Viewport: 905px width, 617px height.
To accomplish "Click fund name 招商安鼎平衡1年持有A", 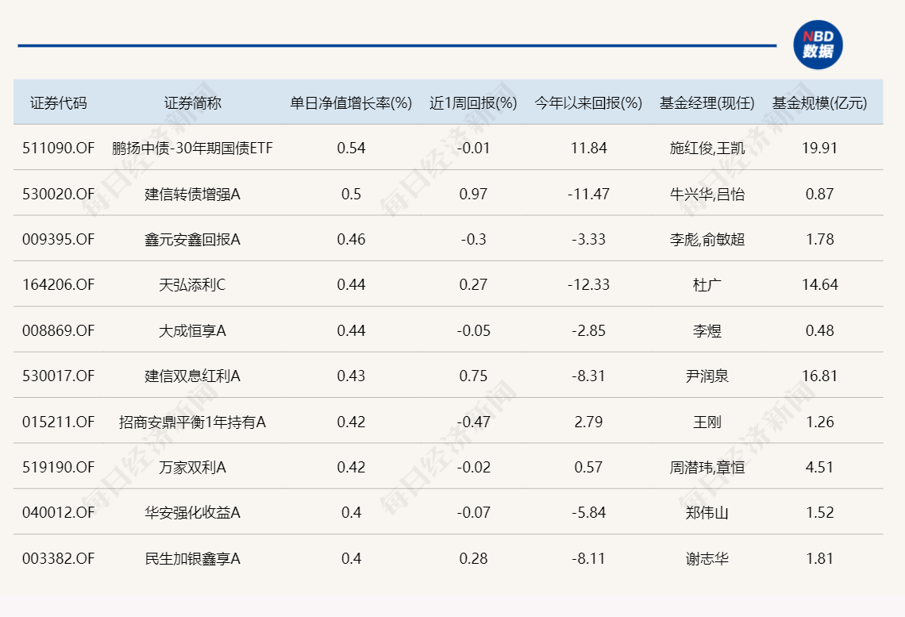I will coord(192,422).
